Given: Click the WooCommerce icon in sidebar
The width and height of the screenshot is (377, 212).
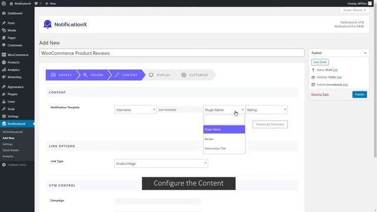Looking at the screenshot, I should 4,55.
